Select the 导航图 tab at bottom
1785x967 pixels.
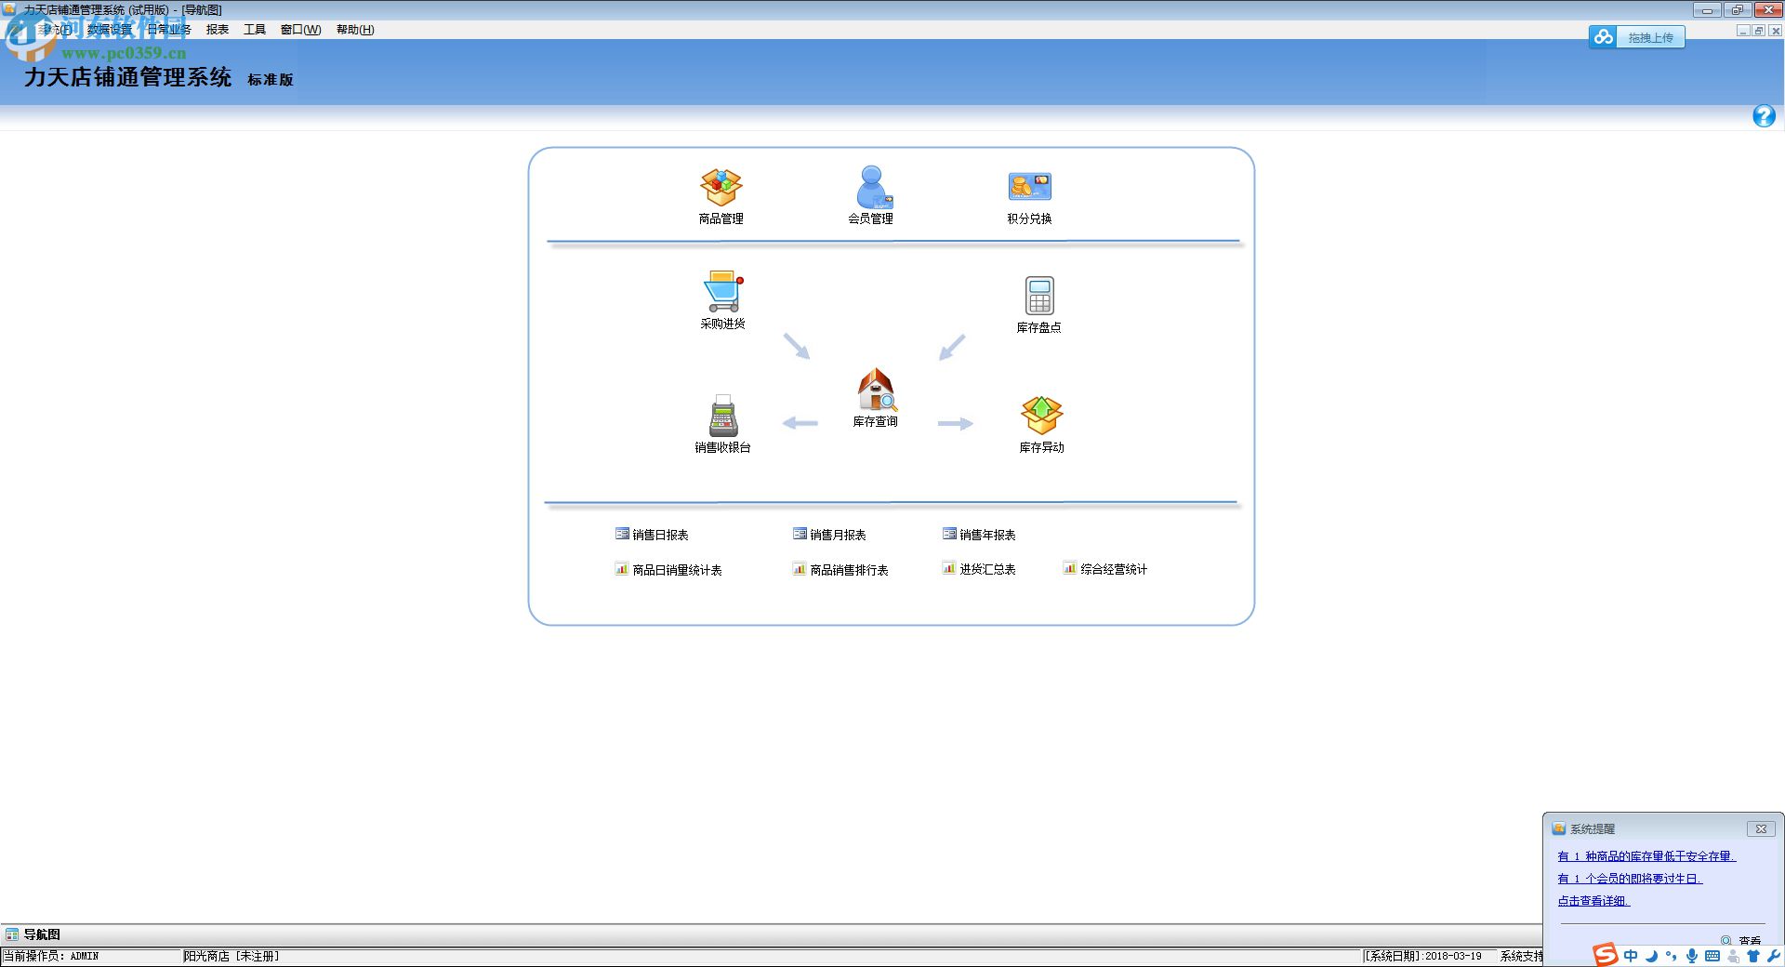click(33, 934)
